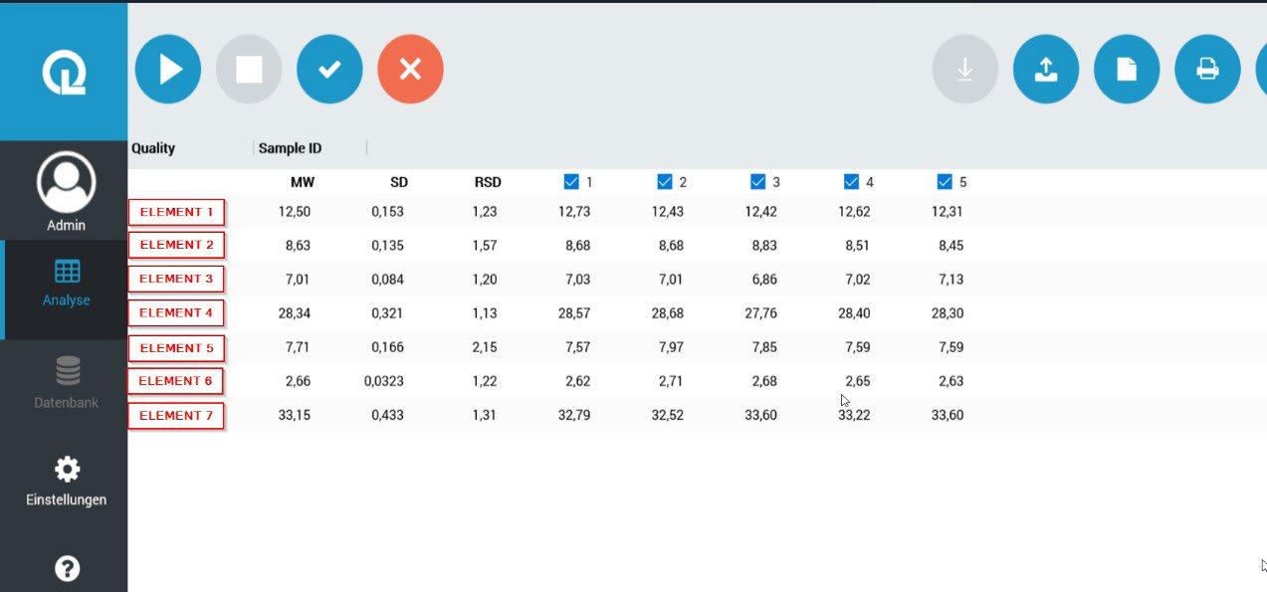Click the MW column header
The width and height of the screenshot is (1267, 592).
[x=303, y=182]
